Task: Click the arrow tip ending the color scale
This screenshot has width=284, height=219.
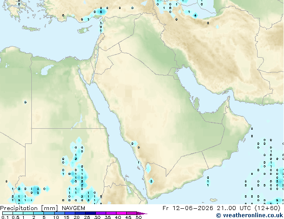Action: tap(143, 213)
